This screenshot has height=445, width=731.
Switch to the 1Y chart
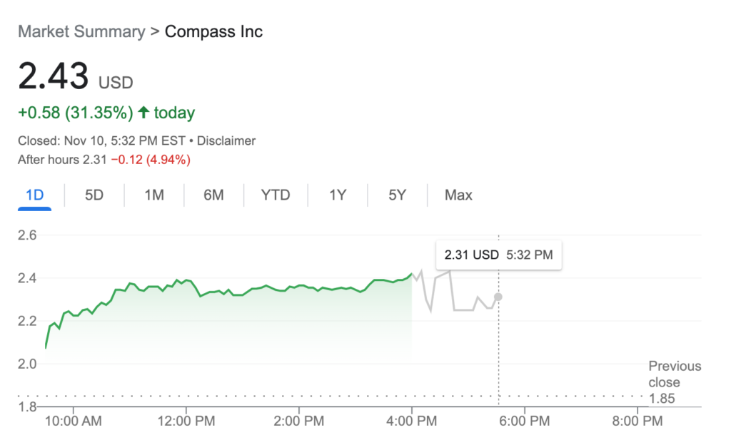pos(336,195)
